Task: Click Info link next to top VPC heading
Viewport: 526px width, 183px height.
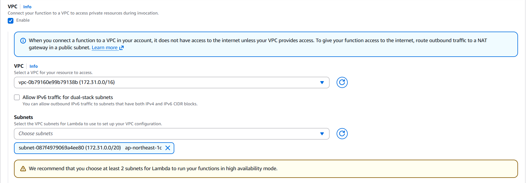Action: click(x=27, y=7)
